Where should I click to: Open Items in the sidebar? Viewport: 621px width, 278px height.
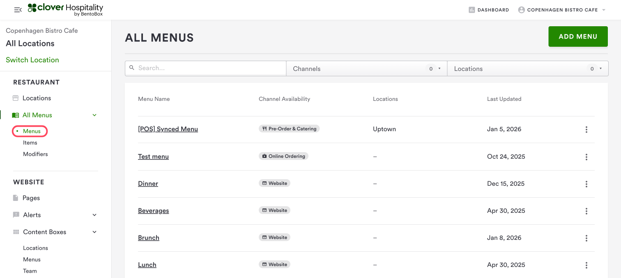tap(30, 143)
